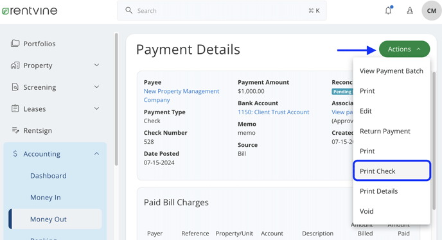Viewport: 442px width, 240px height.
Task: Click the Search input field
Action: tap(222, 11)
